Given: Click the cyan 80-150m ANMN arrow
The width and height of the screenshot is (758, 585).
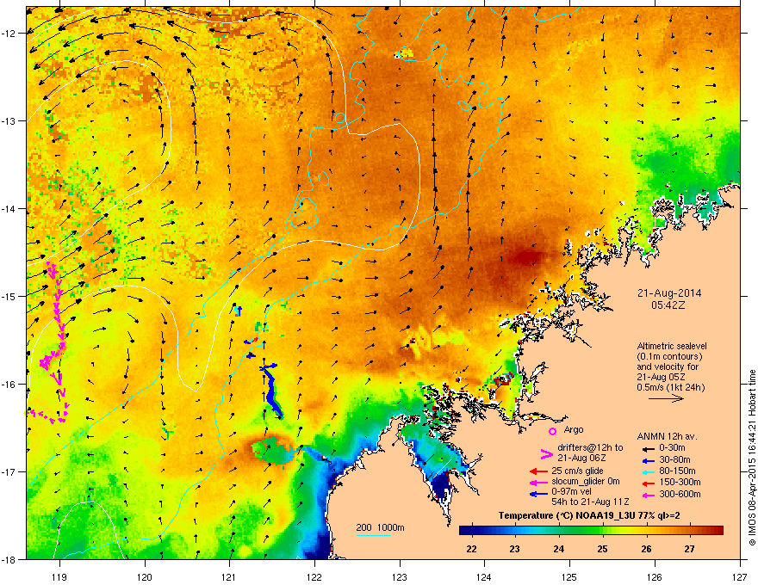Looking at the screenshot, I should 648,471.
